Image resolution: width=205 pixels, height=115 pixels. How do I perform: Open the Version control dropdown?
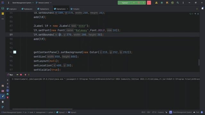44,3
